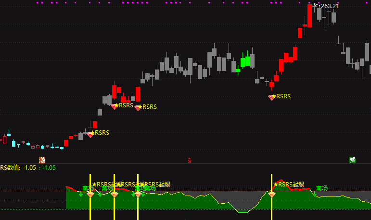This screenshot has width=371, height=220.
Task: Select the 263.21 high price label
Action: 330,6
